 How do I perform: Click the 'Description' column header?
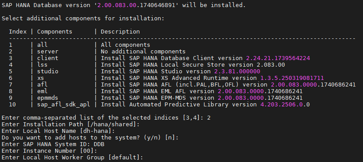(120, 32)
